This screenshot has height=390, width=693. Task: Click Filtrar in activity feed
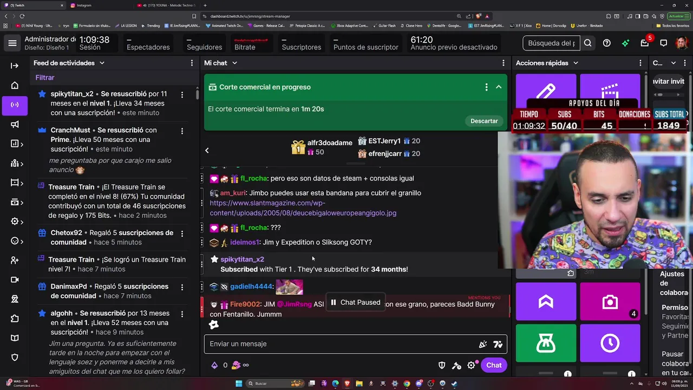pos(45,77)
